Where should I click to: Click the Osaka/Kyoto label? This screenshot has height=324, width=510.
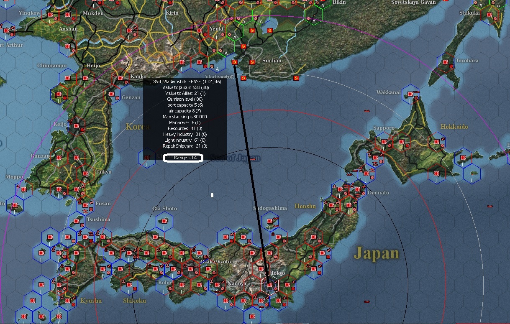click(215, 261)
